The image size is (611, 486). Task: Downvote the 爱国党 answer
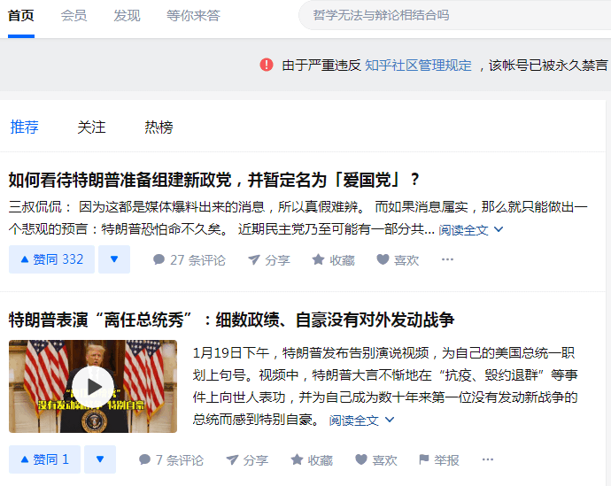tap(113, 259)
